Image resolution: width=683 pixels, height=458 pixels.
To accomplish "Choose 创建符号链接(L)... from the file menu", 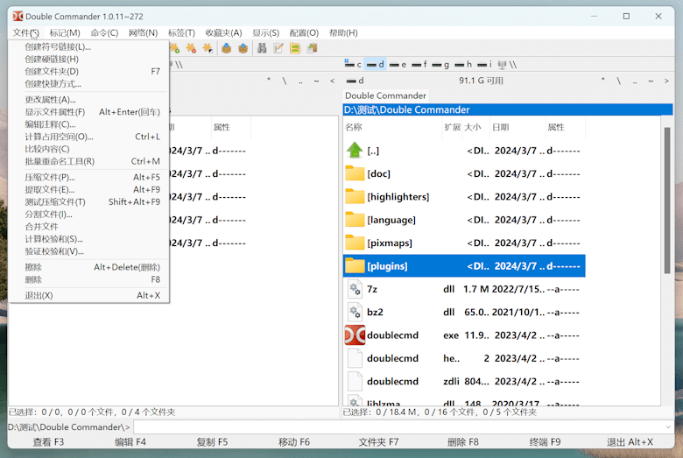I will (88, 46).
